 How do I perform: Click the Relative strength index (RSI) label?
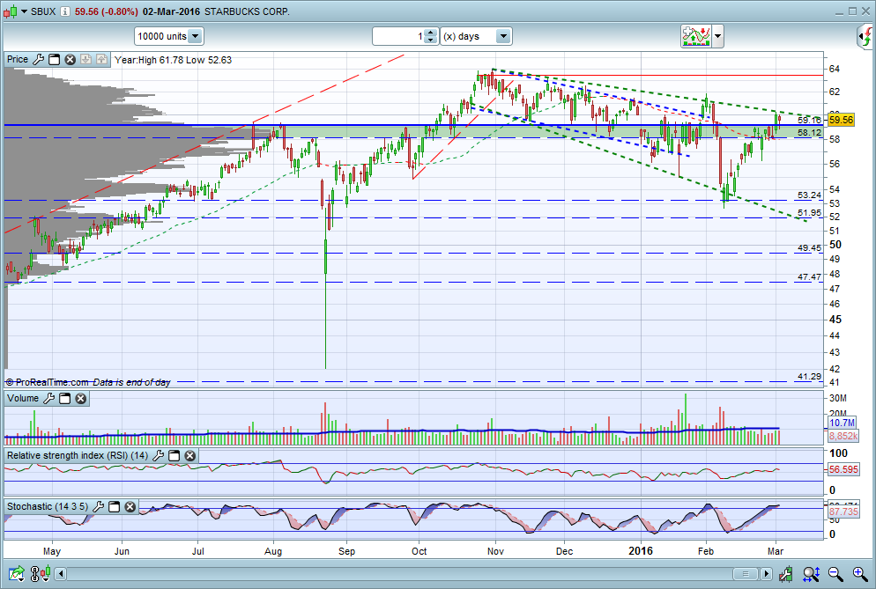(x=77, y=455)
